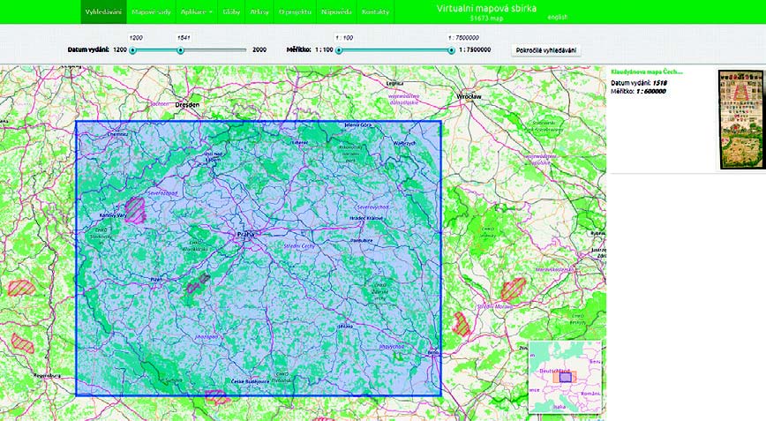Viewport: 766px width, 421px height.
Task: Click the Měřítko slider handle at 1 : 7500000
Action: tap(451, 50)
